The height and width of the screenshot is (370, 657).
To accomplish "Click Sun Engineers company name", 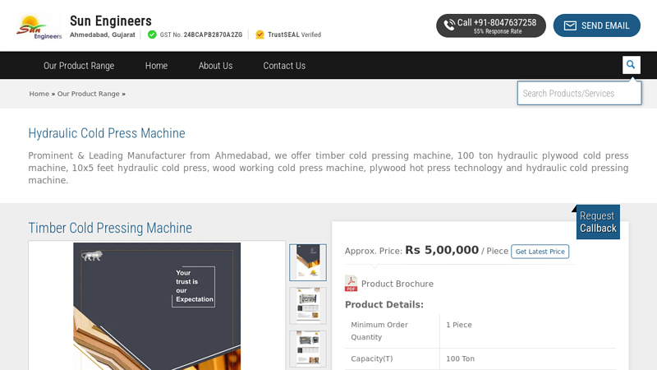I will [x=111, y=21].
